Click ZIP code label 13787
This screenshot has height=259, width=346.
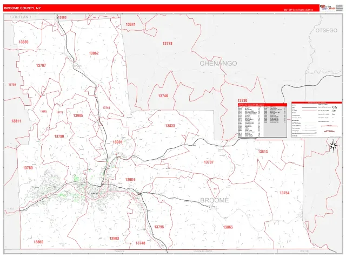coord(209,162)
